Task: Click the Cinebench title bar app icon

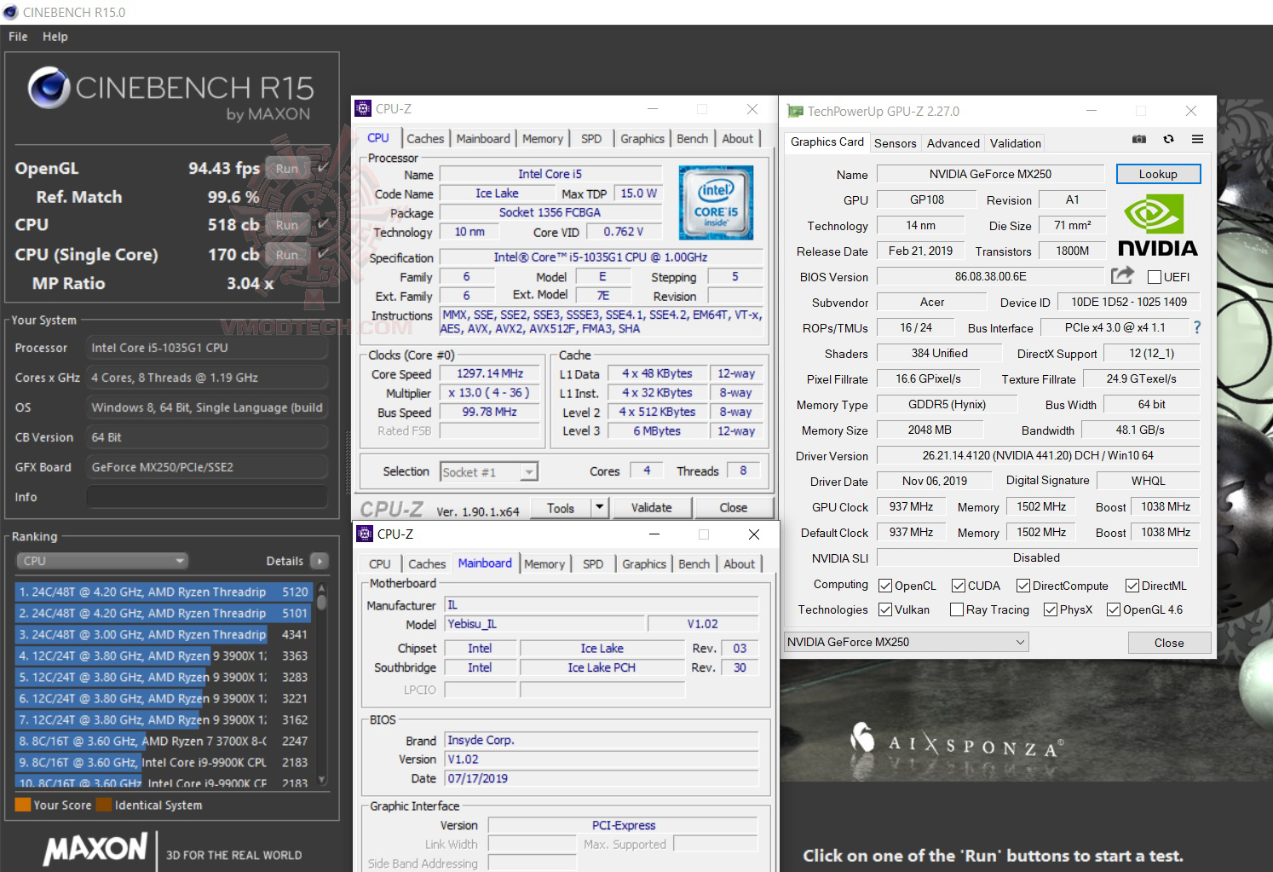Action: [x=11, y=12]
